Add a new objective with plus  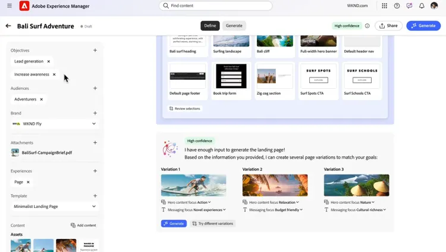pos(95,50)
